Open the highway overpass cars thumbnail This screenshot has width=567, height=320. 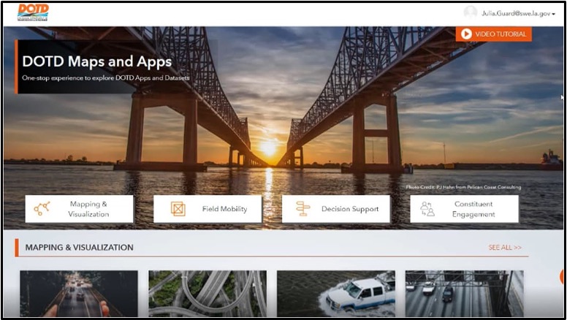(464, 294)
